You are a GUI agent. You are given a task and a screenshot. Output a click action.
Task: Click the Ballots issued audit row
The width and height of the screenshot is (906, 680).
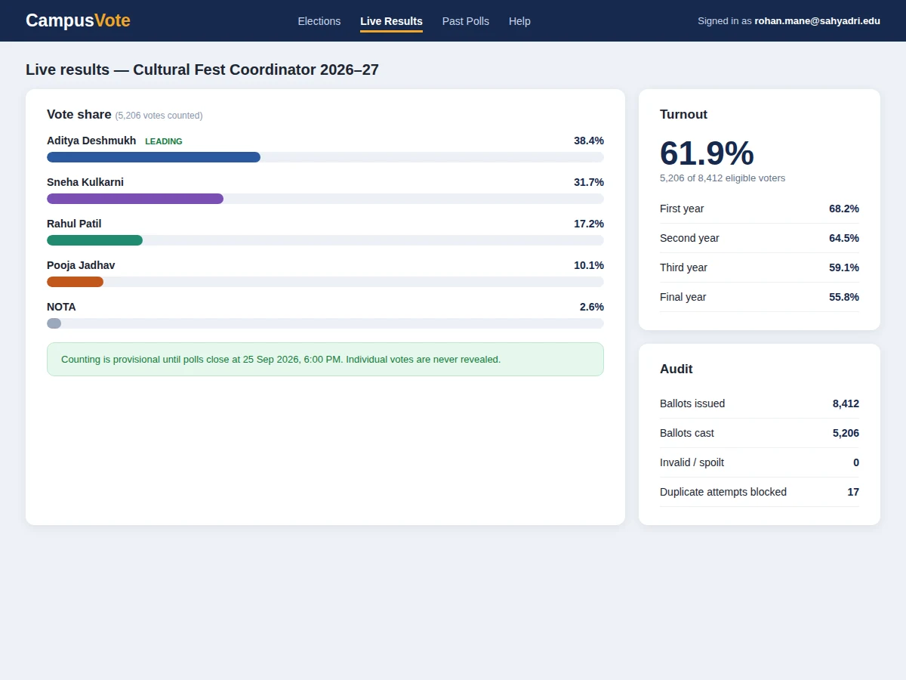760,403
